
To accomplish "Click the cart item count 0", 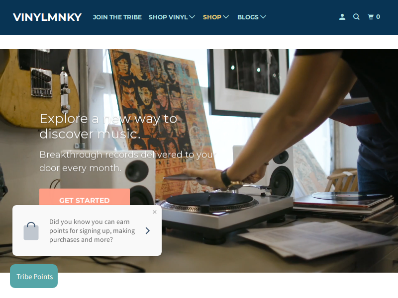I will (x=378, y=17).
